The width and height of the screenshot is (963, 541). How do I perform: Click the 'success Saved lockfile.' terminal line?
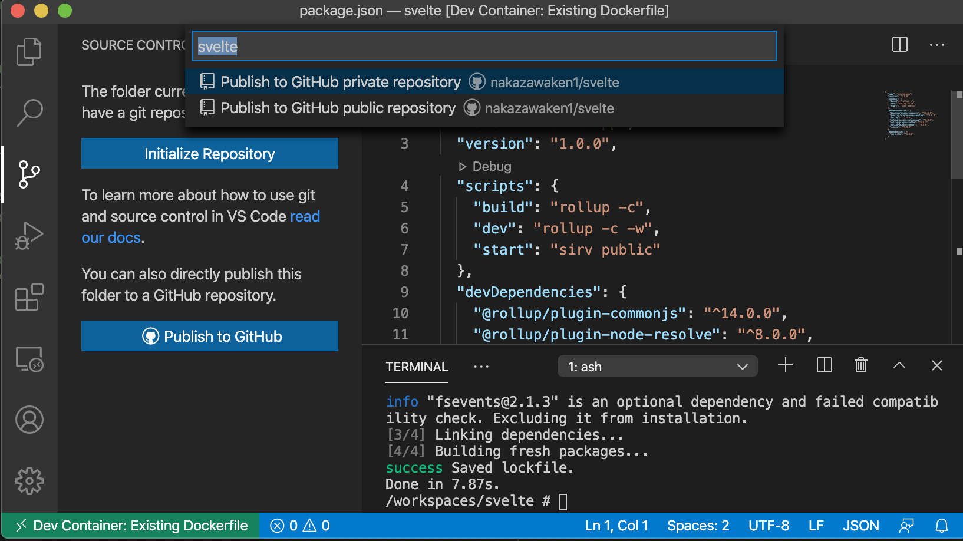480,468
